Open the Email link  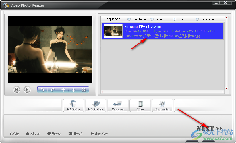point(75,134)
